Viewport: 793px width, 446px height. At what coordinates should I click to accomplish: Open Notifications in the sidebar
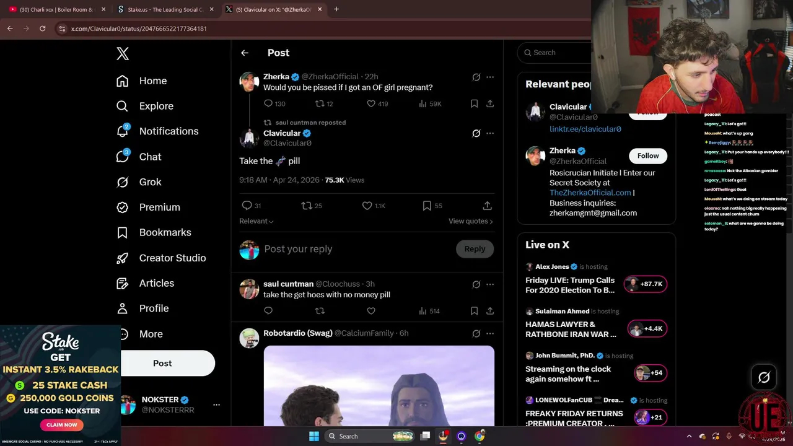[x=157, y=131]
